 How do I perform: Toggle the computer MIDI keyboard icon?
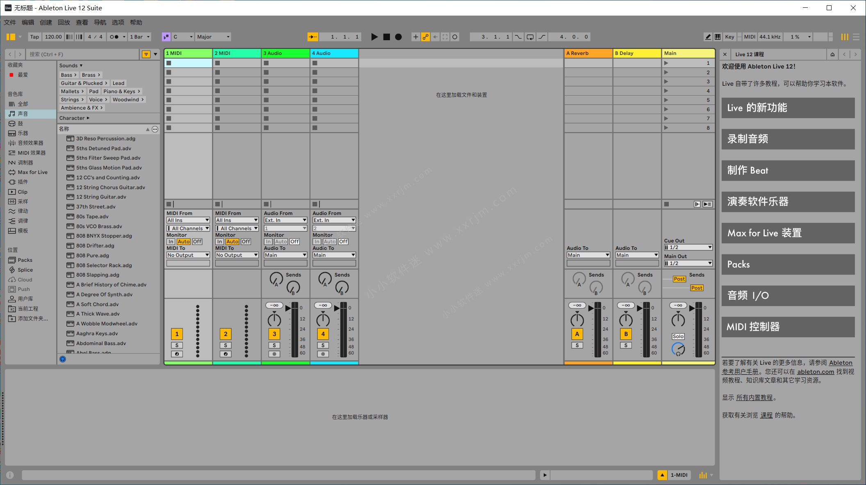[718, 37]
